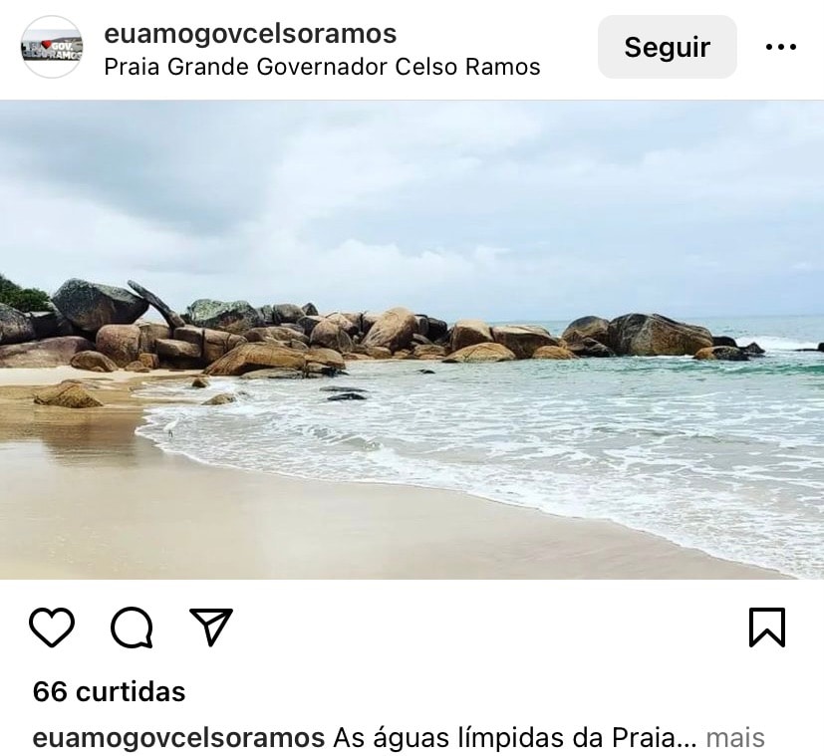
Task: Open euamogovcelsoramos username in header
Action: click(250, 34)
